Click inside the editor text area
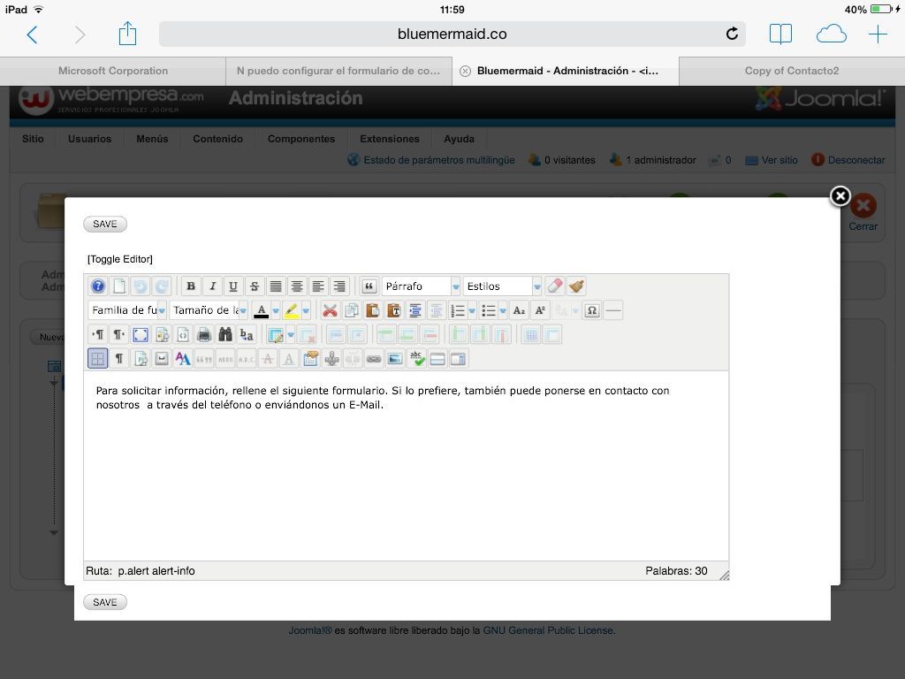The image size is (905, 679). (x=407, y=465)
